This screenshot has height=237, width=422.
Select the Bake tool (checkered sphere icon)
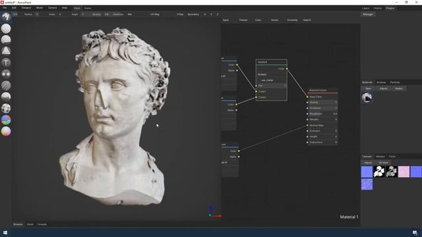[6, 108]
